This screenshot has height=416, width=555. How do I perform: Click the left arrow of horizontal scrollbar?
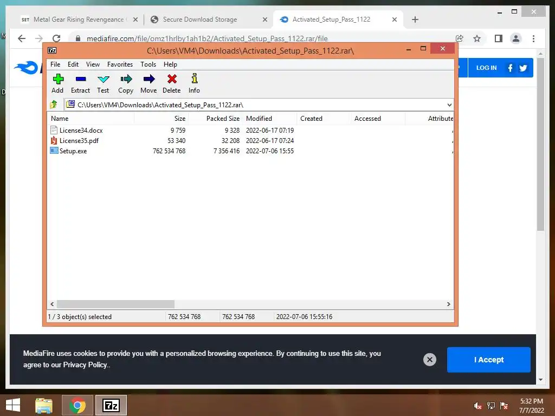(52, 304)
